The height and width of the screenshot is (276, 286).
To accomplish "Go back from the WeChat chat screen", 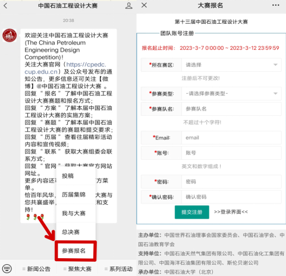I will coord(5,6).
